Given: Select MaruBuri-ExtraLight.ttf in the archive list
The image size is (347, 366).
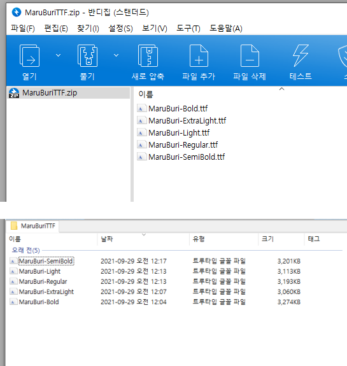Looking at the screenshot, I should tap(187, 121).
